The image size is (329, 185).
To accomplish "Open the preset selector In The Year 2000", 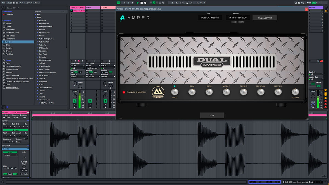I will pos(238,18).
